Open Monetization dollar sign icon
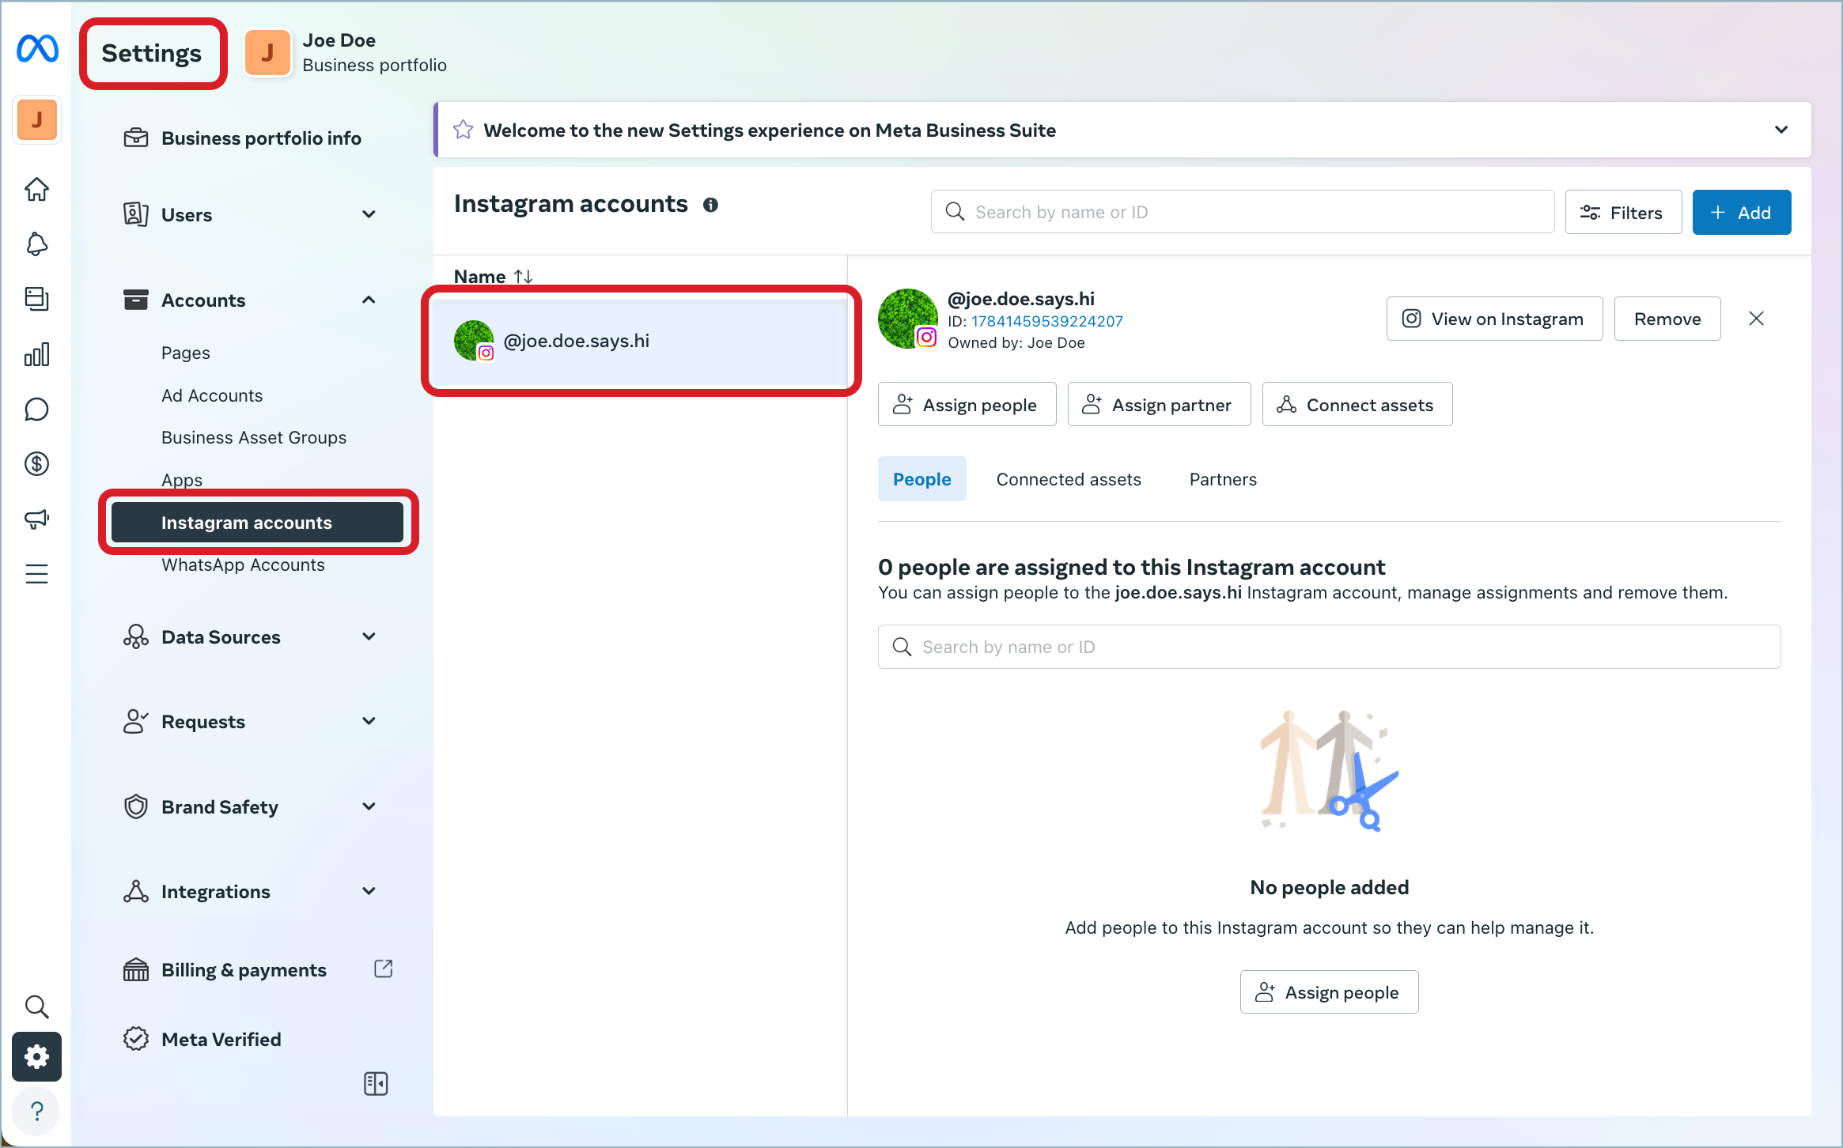The width and height of the screenshot is (1843, 1148). coord(36,464)
